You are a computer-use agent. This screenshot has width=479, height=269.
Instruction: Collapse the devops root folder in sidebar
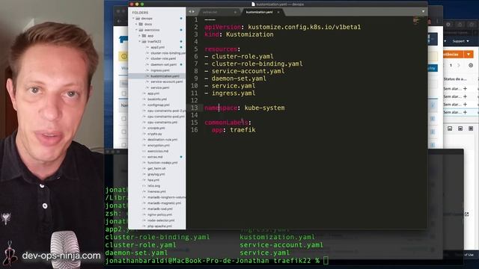point(133,18)
